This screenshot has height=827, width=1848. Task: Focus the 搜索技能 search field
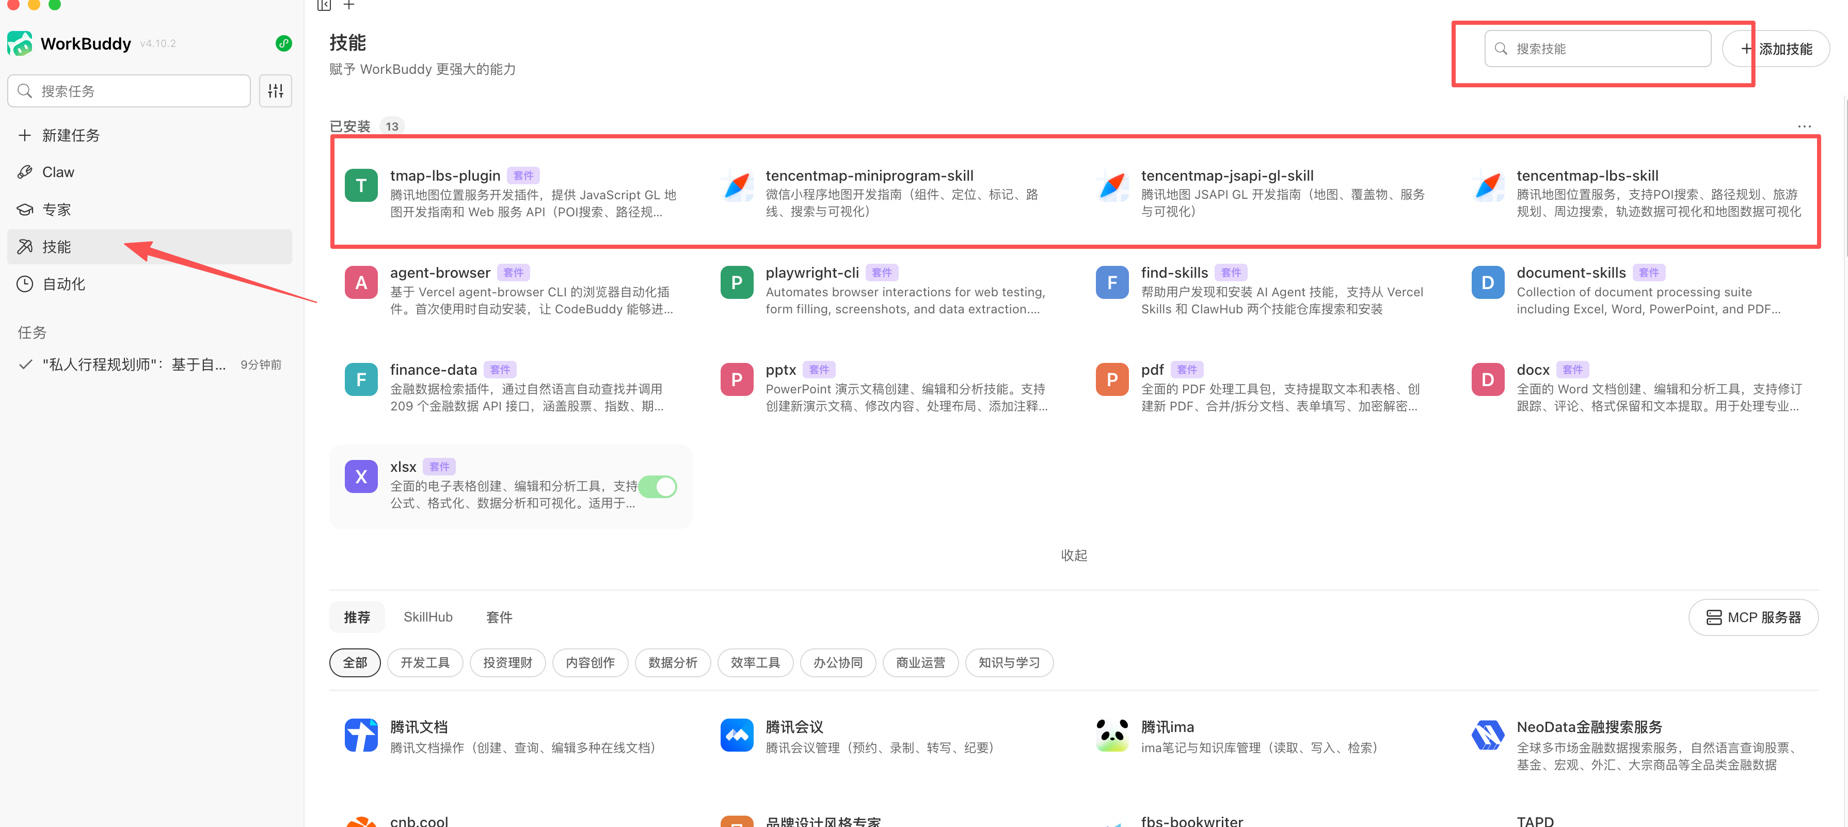1598,49
